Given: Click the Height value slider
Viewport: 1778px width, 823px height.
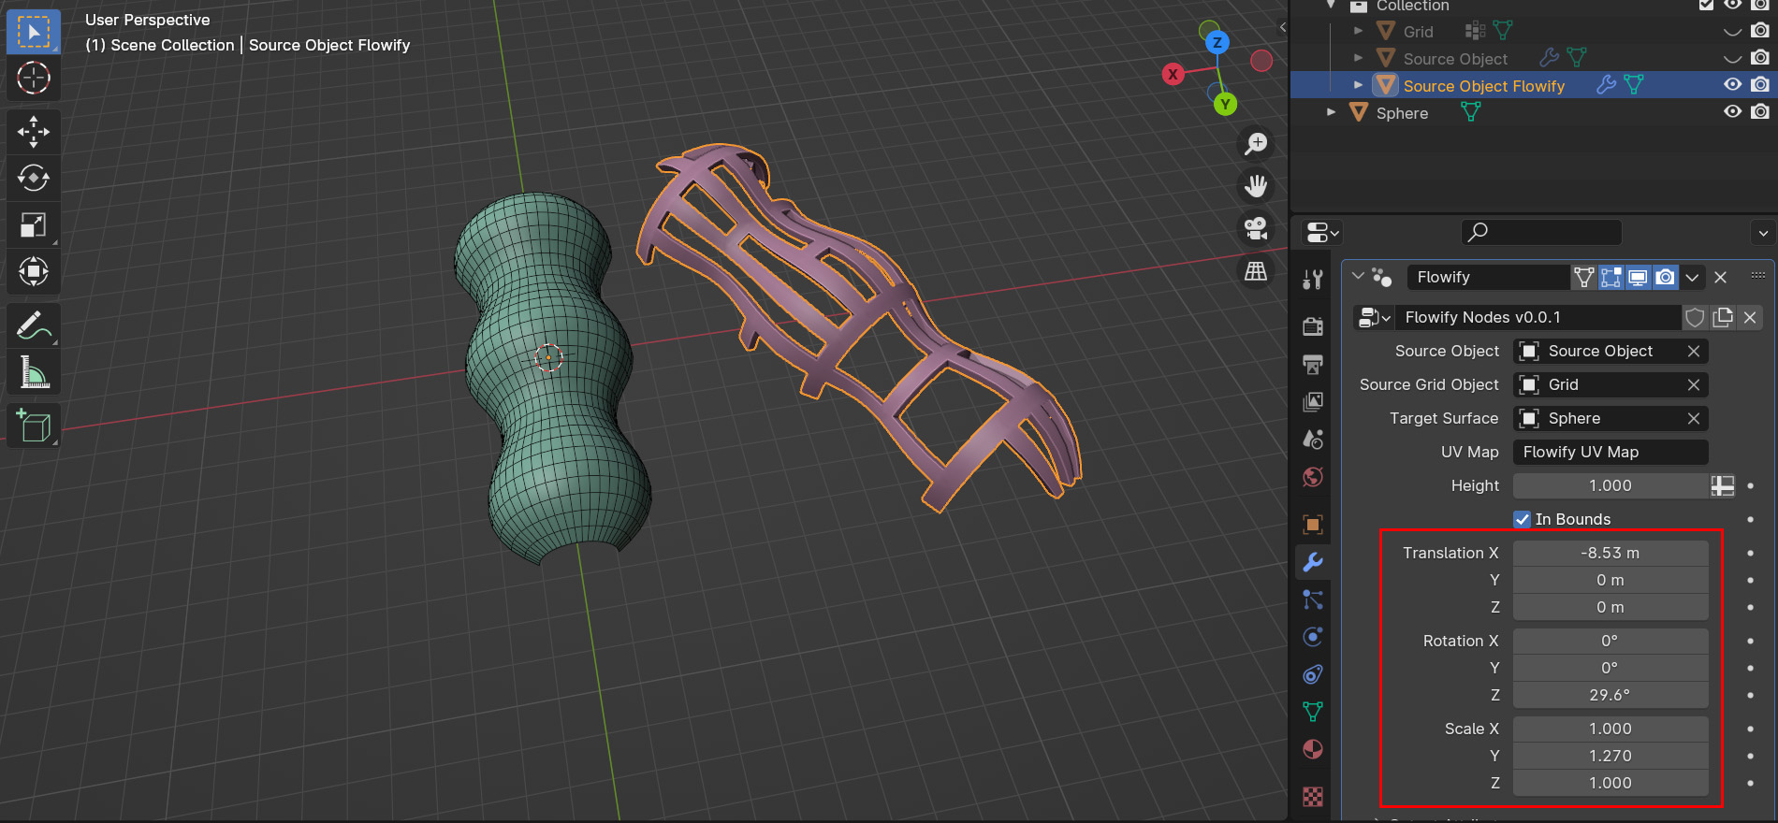Looking at the screenshot, I should [x=1610, y=485].
